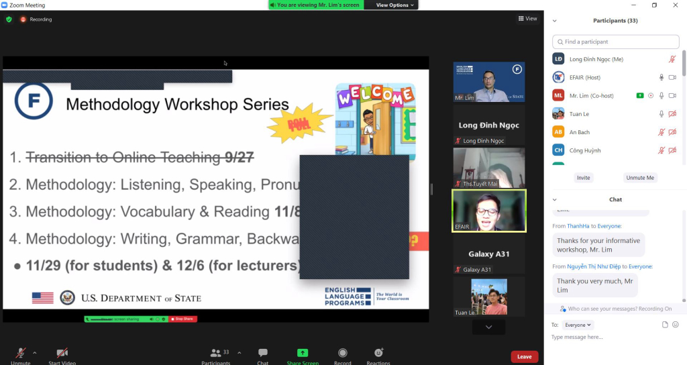687x365 pixels.
Task: Click the participants list scrollbar
Action: (684, 64)
